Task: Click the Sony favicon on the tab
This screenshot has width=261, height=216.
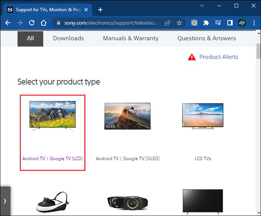Action: point(10,10)
